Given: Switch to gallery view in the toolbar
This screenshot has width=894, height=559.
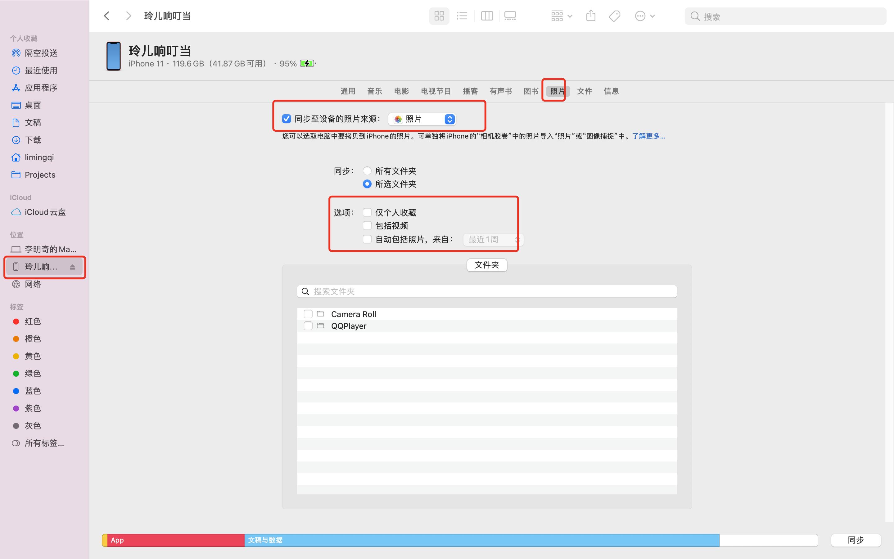Looking at the screenshot, I should [x=510, y=16].
